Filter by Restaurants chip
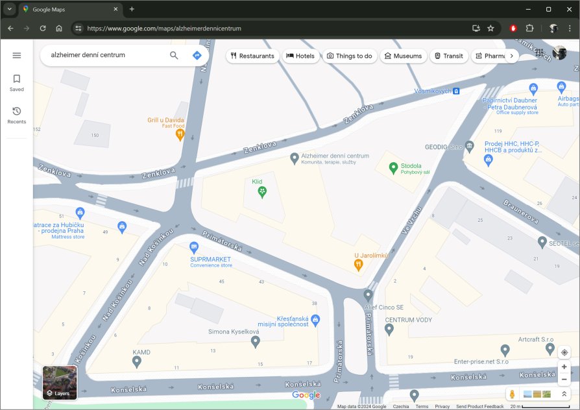580x410 pixels. (252, 56)
